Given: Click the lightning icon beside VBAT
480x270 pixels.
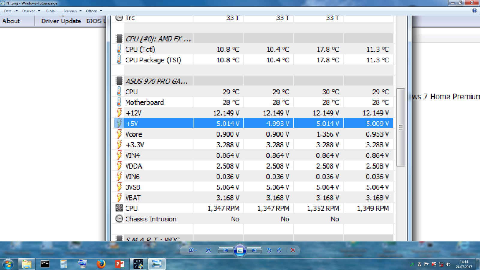Looking at the screenshot, I should pyautogui.click(x=119, y=197).
